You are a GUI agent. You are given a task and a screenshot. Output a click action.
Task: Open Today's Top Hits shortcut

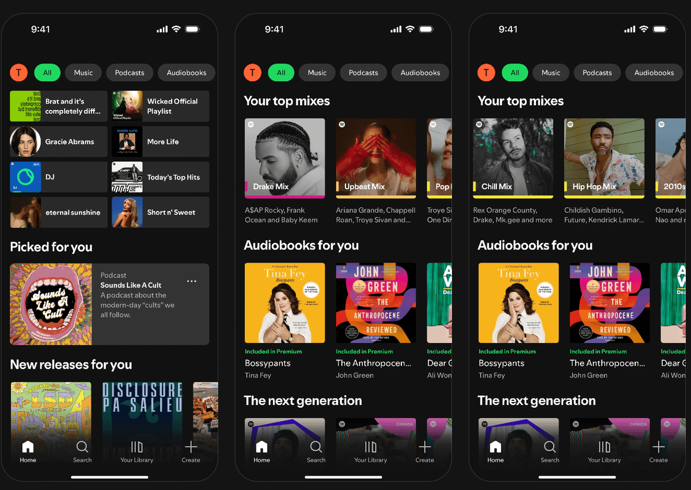pos(160,177)
